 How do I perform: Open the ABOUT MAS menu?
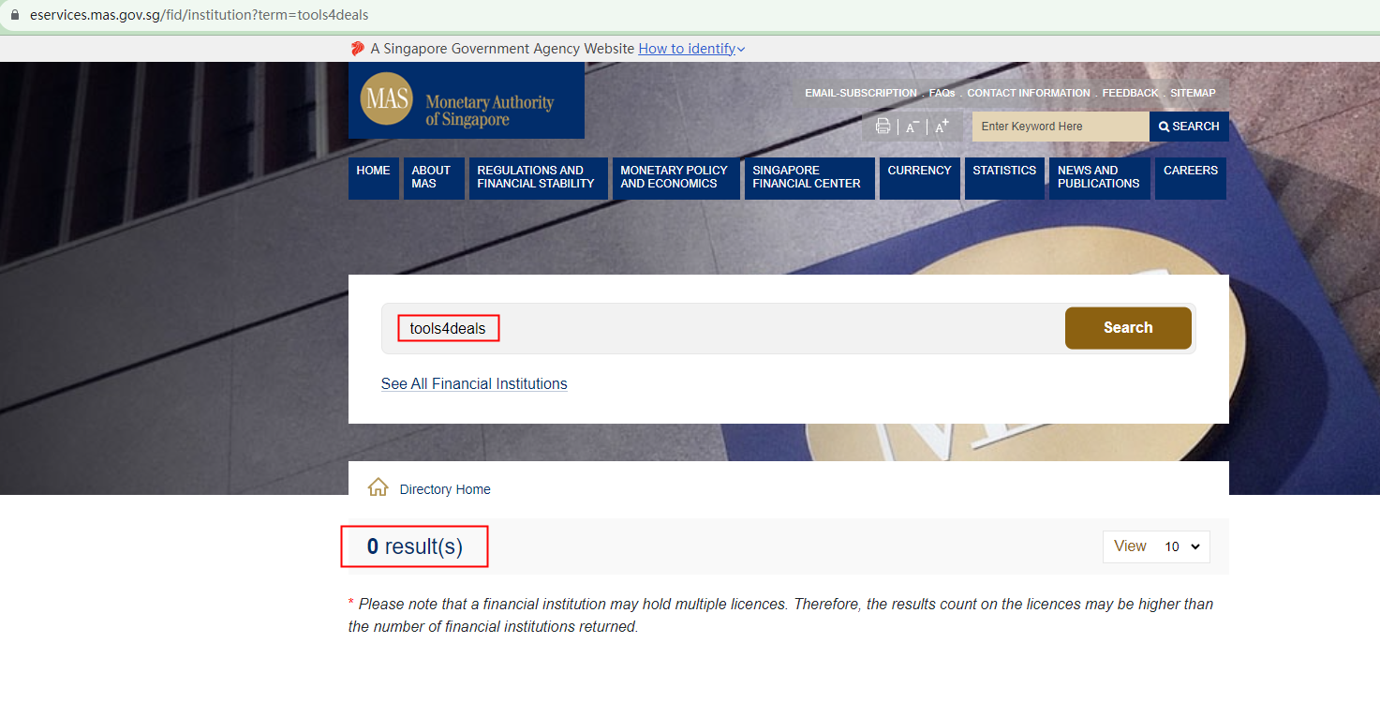tap(434, 178)
